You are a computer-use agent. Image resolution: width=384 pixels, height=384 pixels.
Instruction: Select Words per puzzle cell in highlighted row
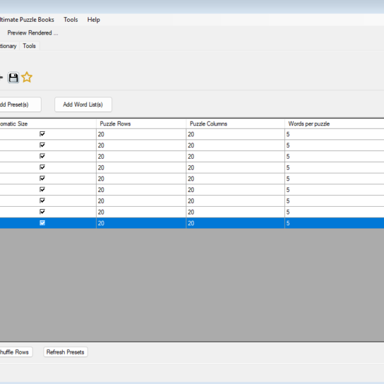333,223
